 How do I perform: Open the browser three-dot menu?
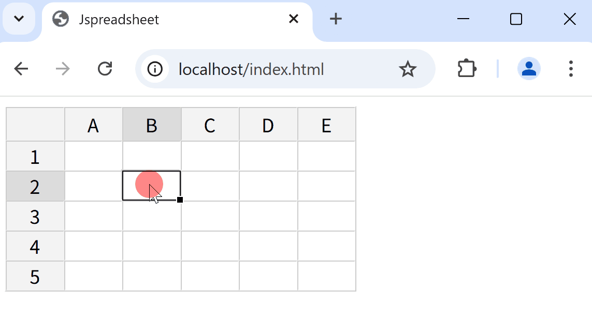coord(571,68)
